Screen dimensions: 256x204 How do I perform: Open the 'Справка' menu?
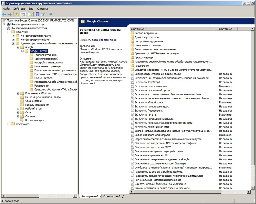(42, 9)
